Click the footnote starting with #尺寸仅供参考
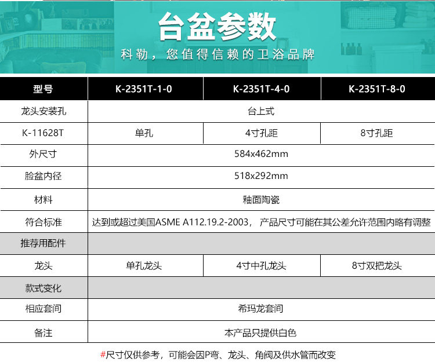Viewport: 435px width, 362px height. point(217,355)
